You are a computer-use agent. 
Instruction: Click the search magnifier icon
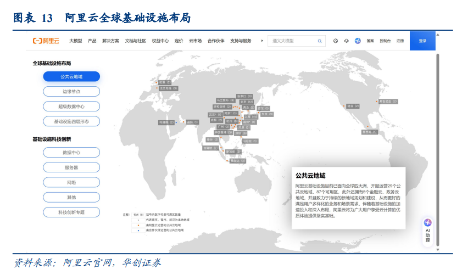pos(320,41)
